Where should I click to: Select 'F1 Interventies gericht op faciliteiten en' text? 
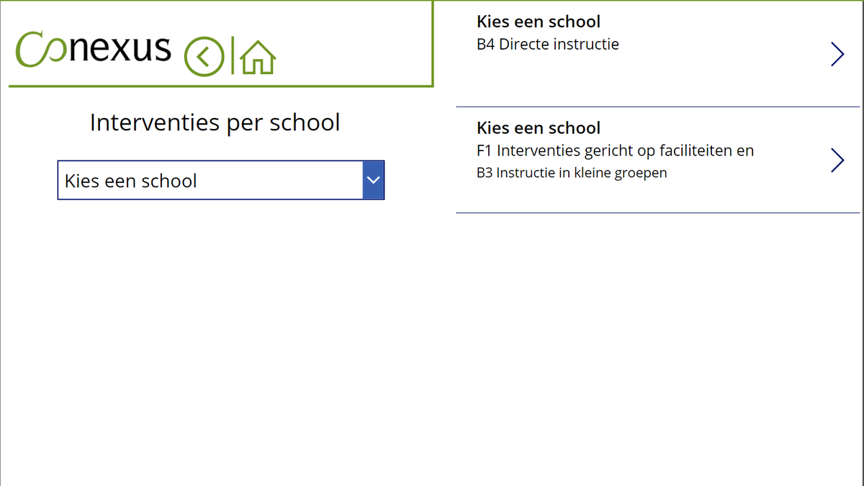(615, 150)
